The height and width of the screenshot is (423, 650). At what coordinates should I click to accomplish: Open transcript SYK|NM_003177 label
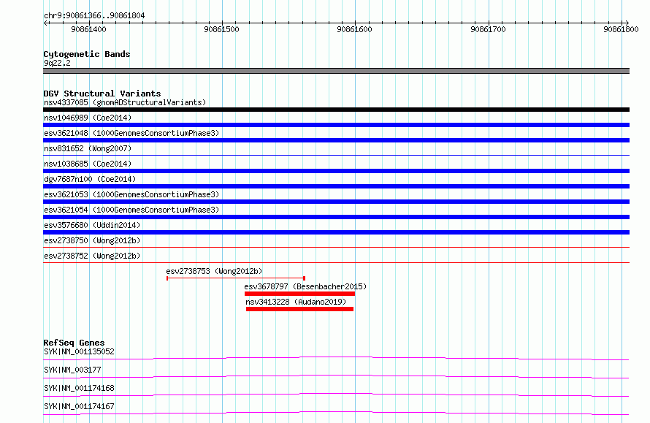tap(72, 370)
